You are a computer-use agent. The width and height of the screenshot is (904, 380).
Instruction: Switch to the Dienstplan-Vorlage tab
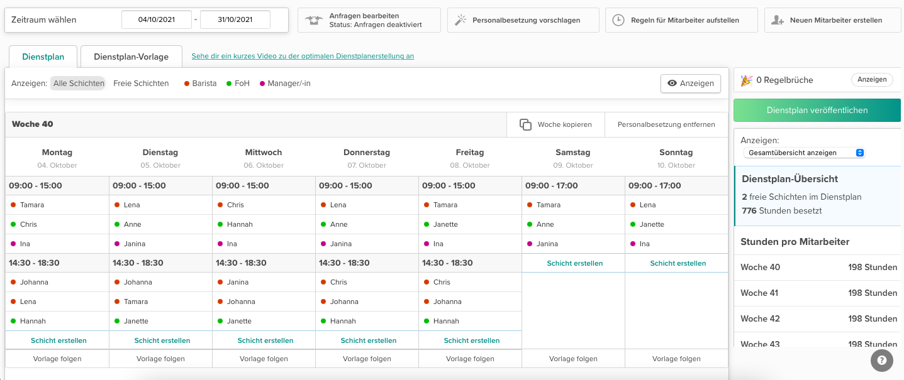tap(131, 57)
